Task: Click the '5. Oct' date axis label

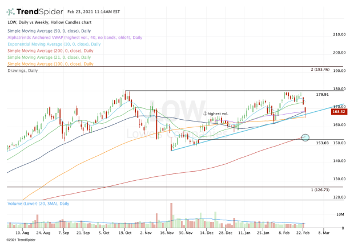Action: coord(104,233)
